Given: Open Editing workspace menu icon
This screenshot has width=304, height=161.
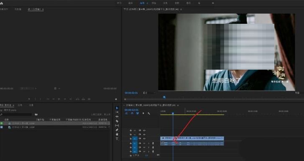Looking at the screenshot, I should [x=147, y=3].
